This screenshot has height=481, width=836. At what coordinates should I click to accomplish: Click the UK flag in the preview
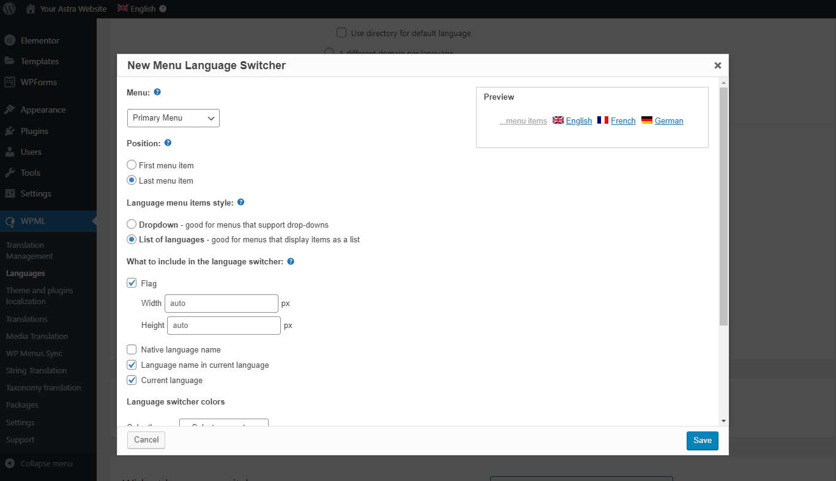pyautogui.click(x=558, y=120)
